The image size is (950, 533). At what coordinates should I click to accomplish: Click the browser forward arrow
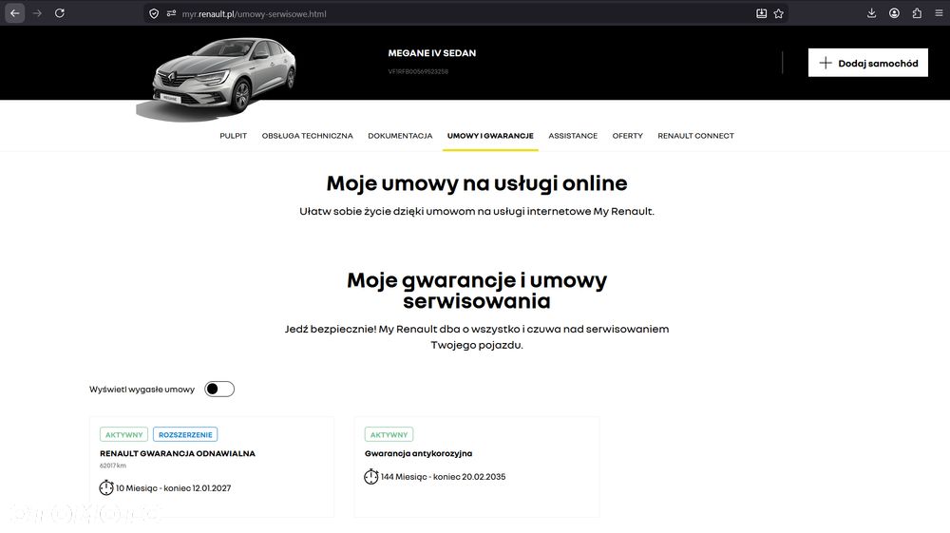(x=37, y=12)
